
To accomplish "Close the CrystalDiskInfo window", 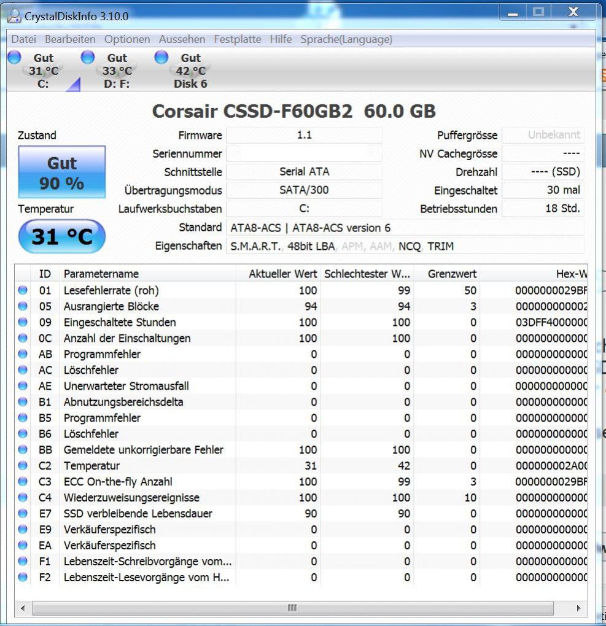I will click(573, 12).
